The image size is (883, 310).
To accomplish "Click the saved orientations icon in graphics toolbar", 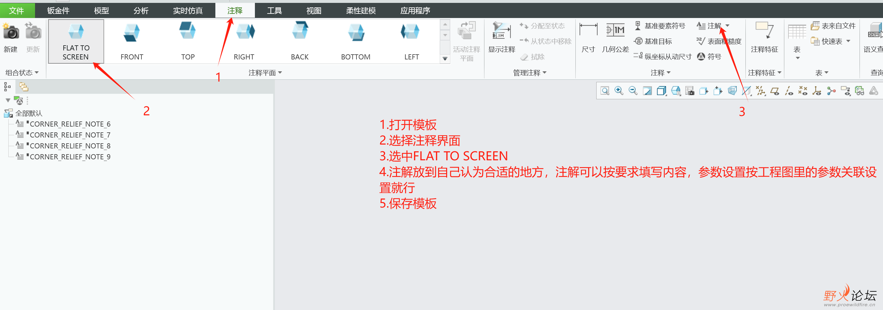I will [x=676, y=91].
